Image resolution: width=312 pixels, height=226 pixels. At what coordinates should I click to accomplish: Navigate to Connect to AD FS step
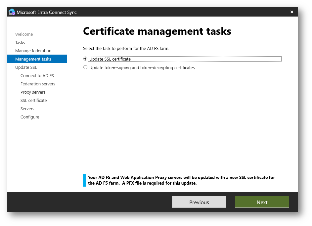click(x=37, y=75)
